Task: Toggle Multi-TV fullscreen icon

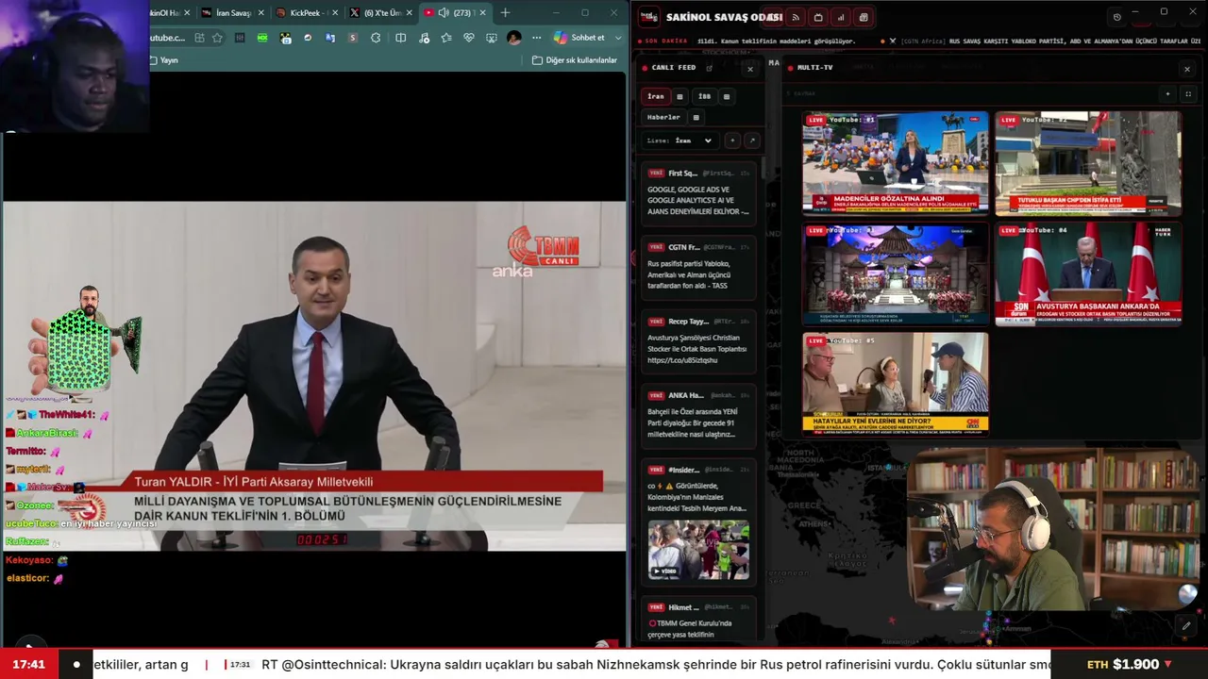Action: pyautogui.click(x=1188, y=94)
